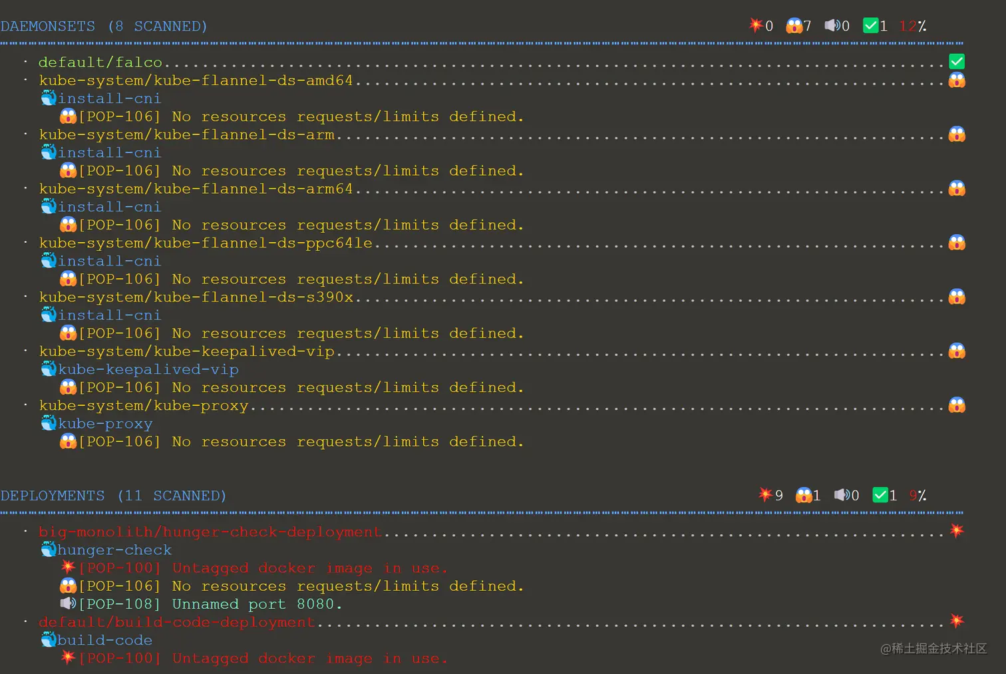Click the error explosion icon in DaemonSets summary
Image resolution: width=1006 pixels, height=674 pixels.
[x=756, y=25]
